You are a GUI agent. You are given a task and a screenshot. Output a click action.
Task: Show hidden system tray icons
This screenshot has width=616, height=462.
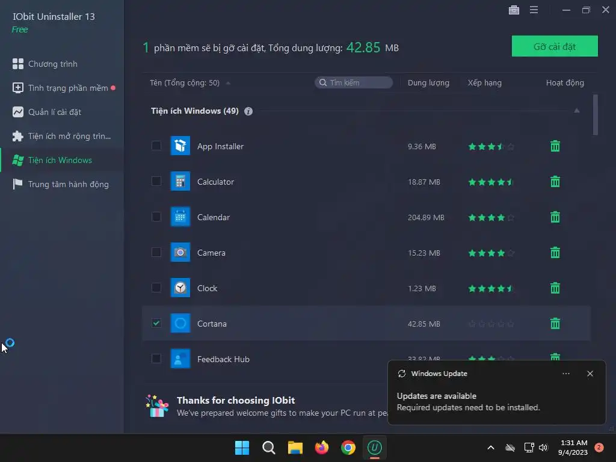click(x=491, y=448)
